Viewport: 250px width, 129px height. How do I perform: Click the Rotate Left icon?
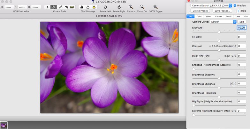(105, 7)
